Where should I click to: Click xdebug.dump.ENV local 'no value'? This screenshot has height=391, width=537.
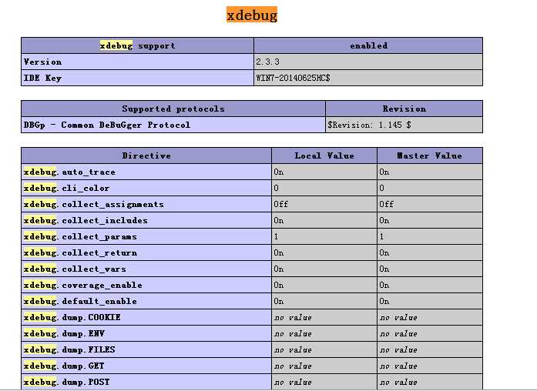[x=324, y=334]
